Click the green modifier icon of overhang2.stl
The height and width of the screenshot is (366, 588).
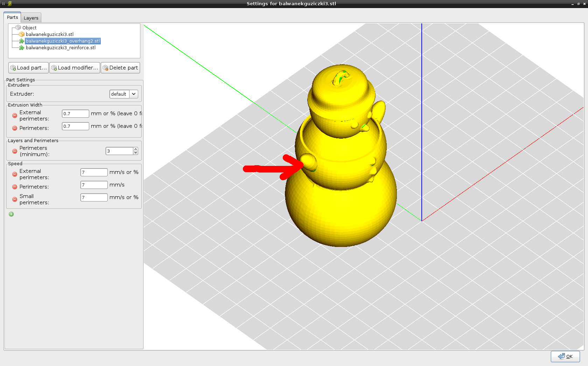pos(22,41)
